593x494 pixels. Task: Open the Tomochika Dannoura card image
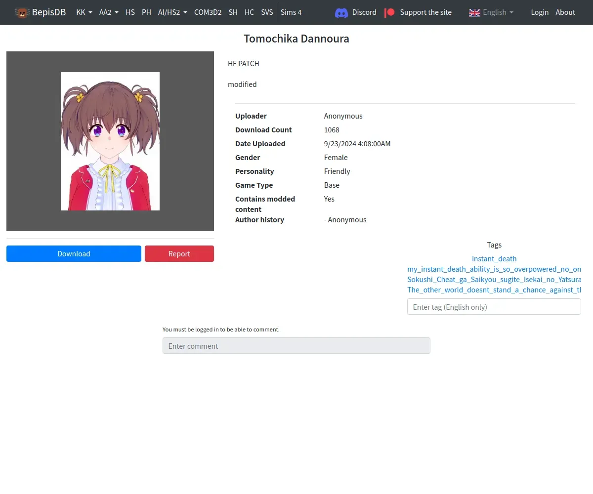(x=110, y=141)
